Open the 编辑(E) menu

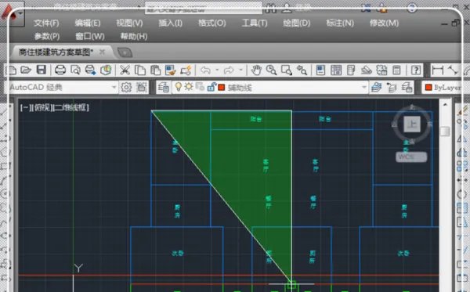click(x=88, y=23)
